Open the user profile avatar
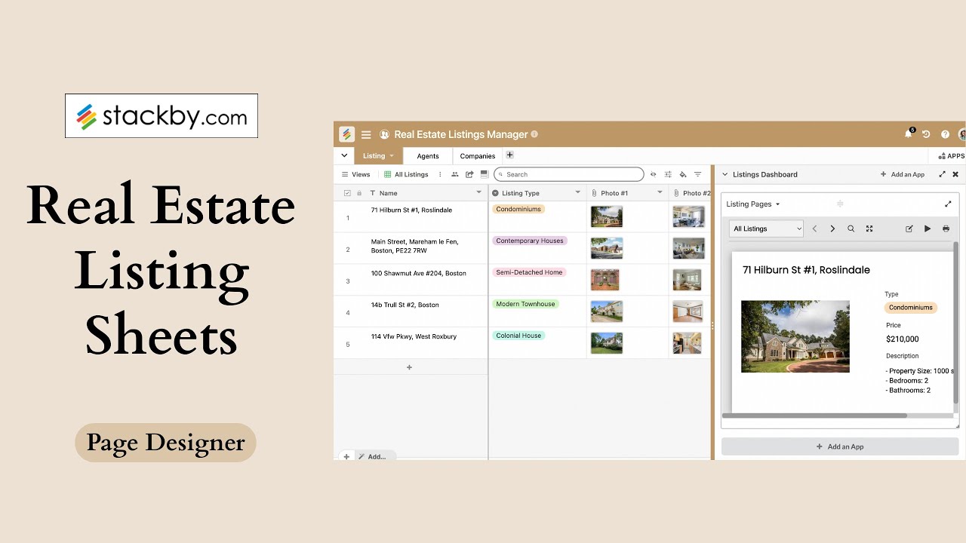 pyautogui.click(x=962, y=134)
